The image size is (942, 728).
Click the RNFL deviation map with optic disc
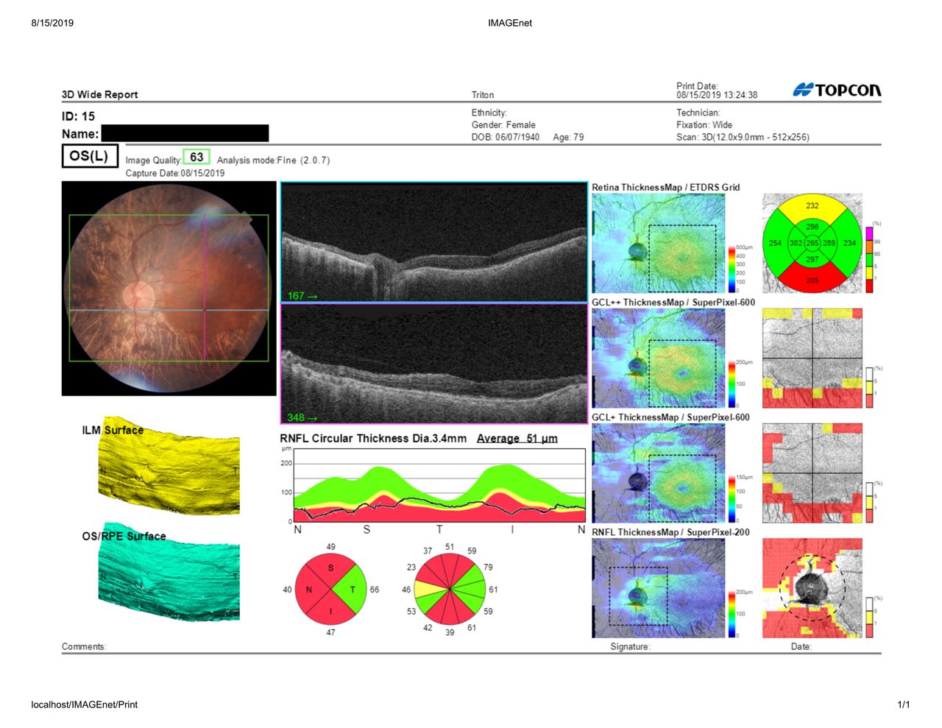pyautogui.click(x=812, y=588)
